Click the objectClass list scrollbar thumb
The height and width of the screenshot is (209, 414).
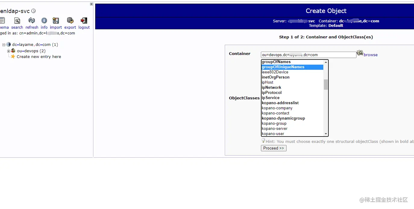(326, 85)
